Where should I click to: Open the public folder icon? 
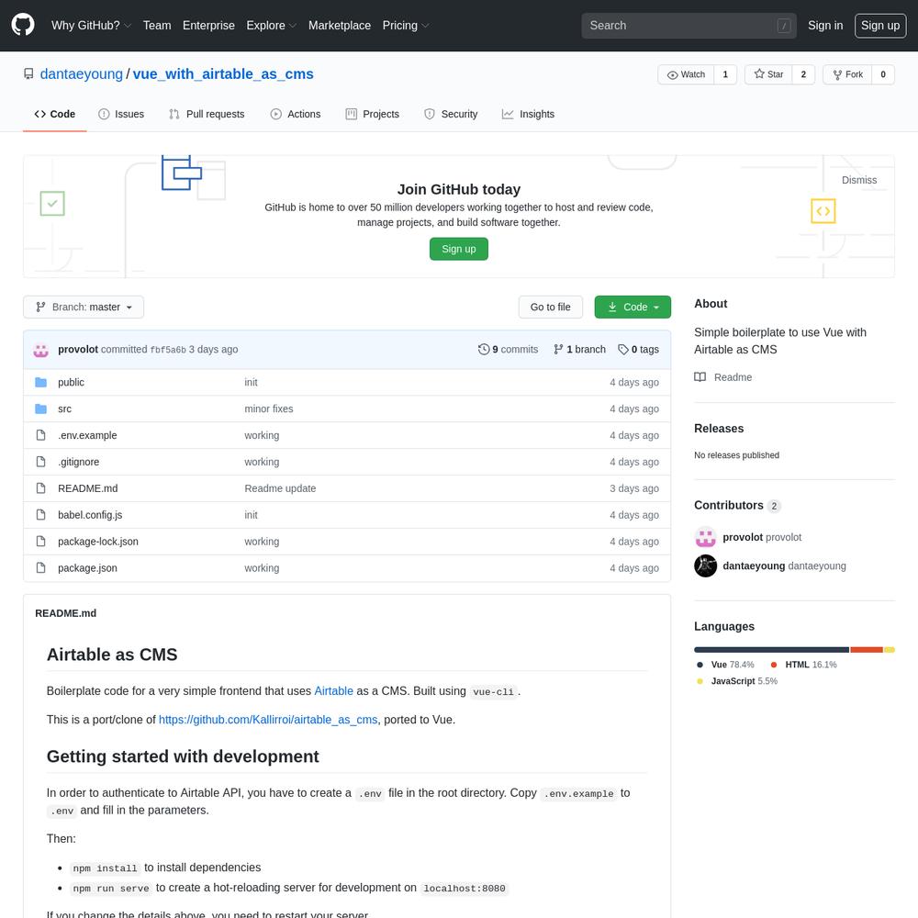coord(40,382)
